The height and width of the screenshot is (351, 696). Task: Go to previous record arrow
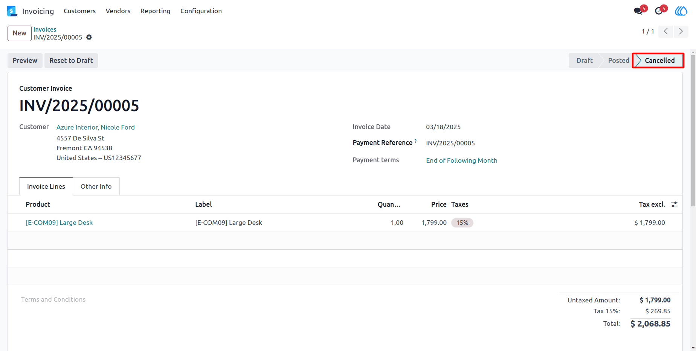pyautogui.click(x=666, y=31)
